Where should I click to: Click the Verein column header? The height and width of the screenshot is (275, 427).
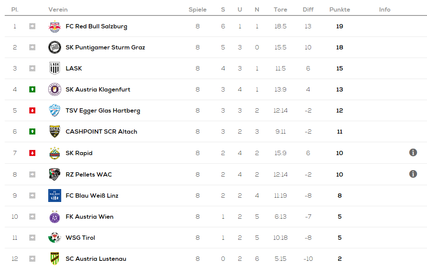click(58, 9)
